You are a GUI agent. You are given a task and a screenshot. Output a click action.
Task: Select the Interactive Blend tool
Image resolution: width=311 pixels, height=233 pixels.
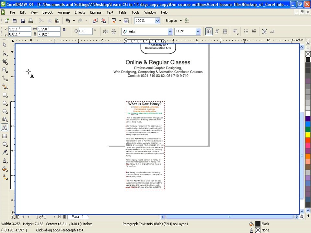(x=5, y=144)
